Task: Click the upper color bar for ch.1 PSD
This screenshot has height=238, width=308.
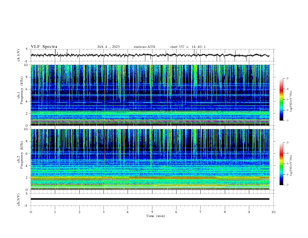Action: coord(282,100)
